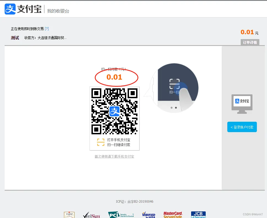Click the 测试 order name text
Image resolution: width=267 pixels, height=218 pixels.
click(15, 38)
